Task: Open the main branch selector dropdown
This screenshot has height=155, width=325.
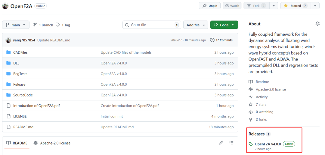Action: pos(16,25)
